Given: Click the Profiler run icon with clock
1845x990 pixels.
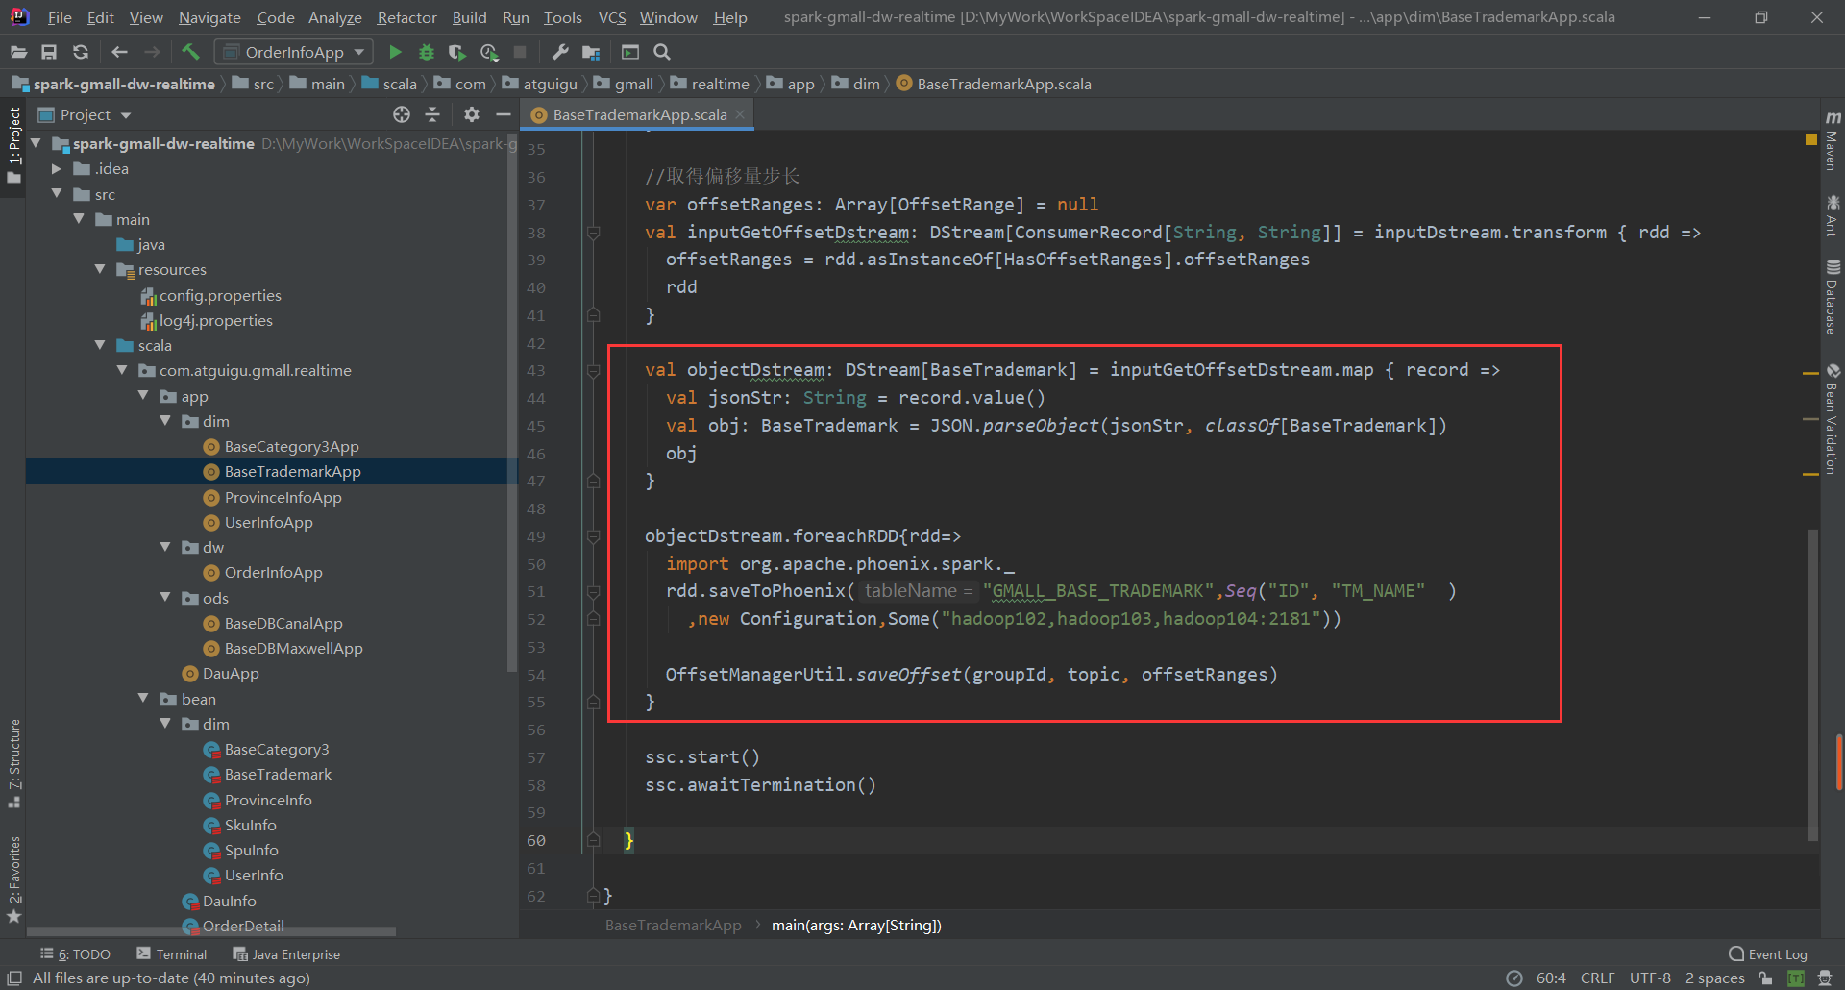Looking at the screenshot, I should click(x=489, y=52).
